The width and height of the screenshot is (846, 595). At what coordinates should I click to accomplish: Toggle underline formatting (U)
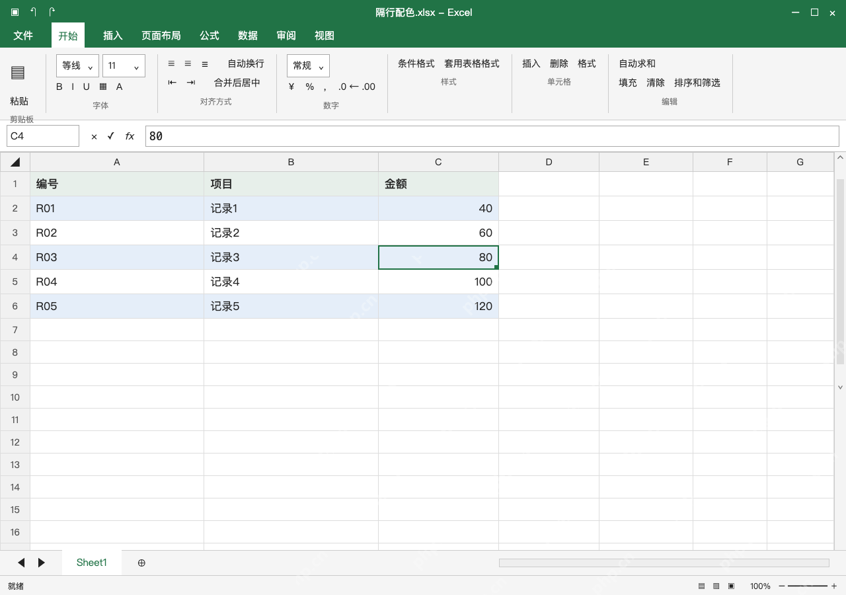point(86,87)
